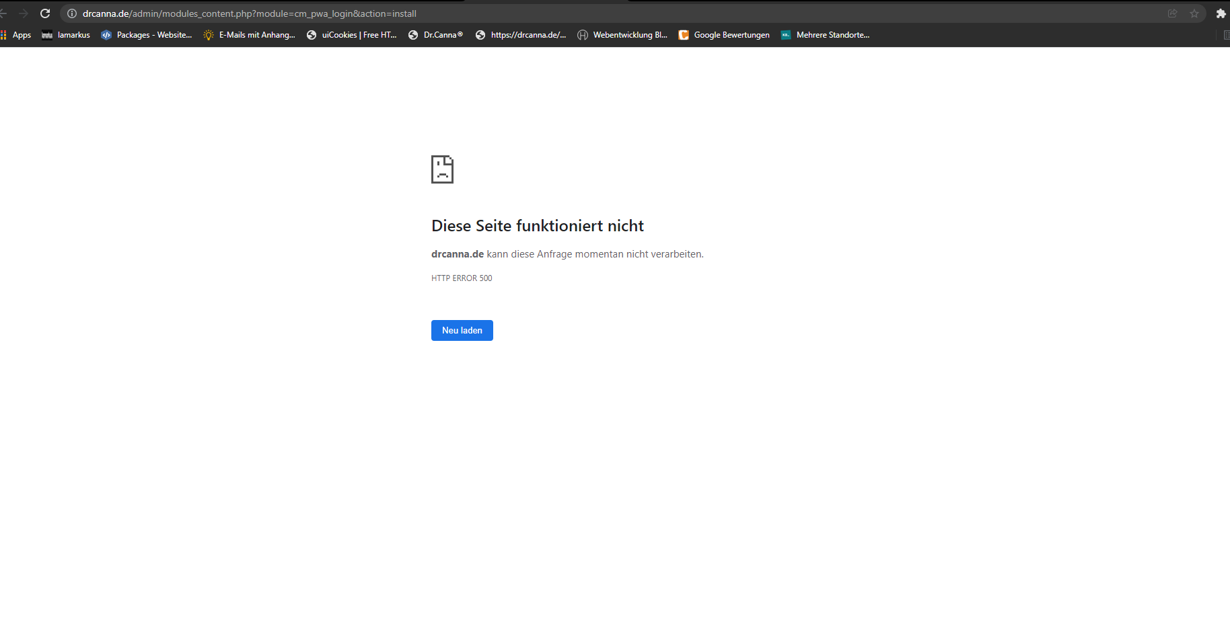Open the Packages - Website bookmark
Viewport: 1230px width, 634px height.
[x=147, y=35]
